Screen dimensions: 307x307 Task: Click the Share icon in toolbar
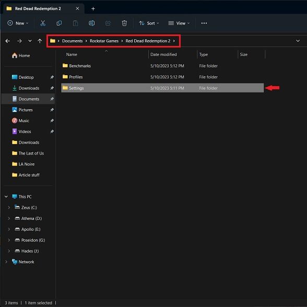click(108, 23)
